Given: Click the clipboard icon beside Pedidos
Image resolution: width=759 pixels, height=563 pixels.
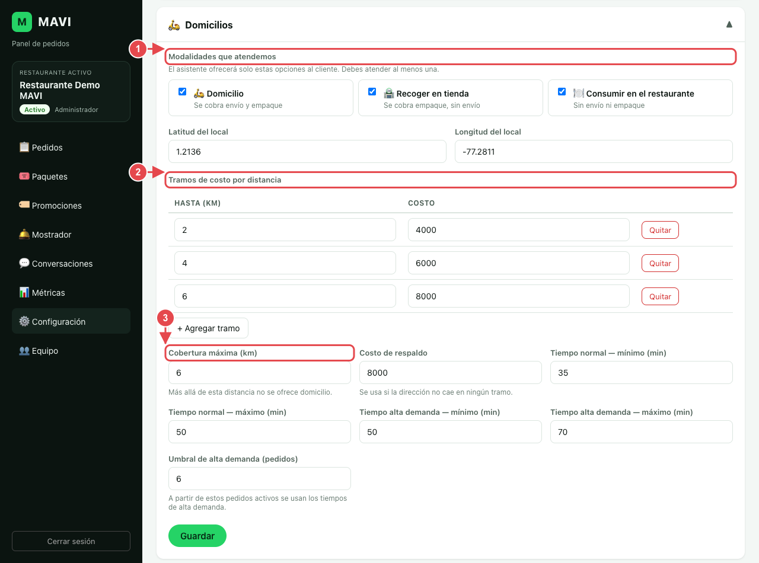Looking at the screenshot, I should point(24,147).
